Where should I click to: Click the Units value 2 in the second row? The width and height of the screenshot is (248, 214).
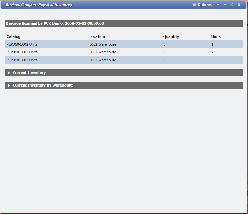(212, 52)
